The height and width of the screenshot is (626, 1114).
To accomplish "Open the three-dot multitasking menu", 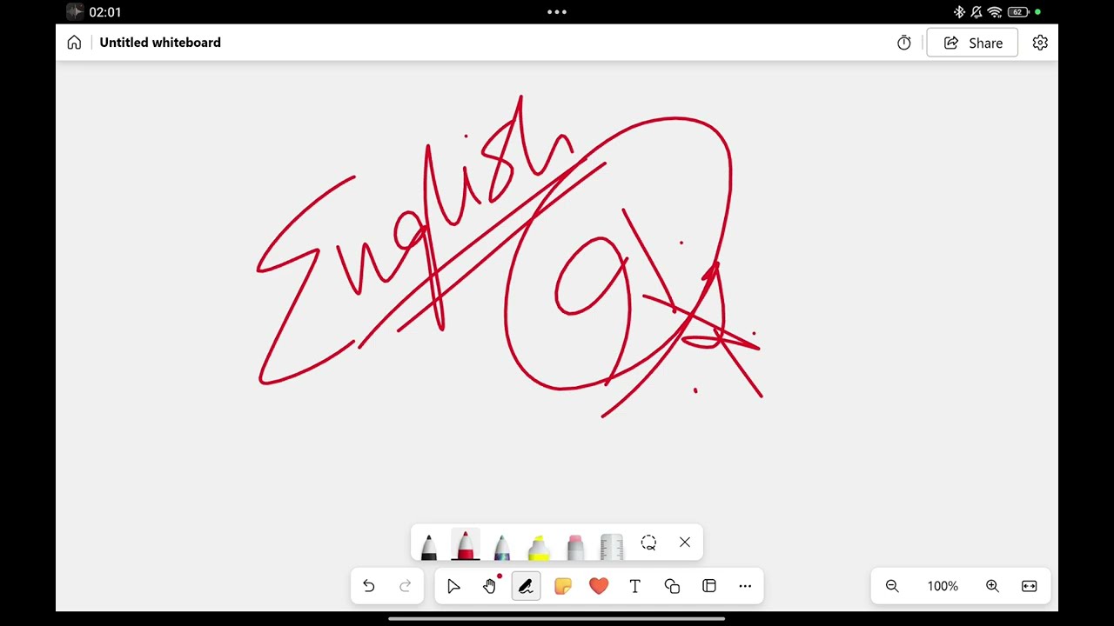I will (557, 12).
